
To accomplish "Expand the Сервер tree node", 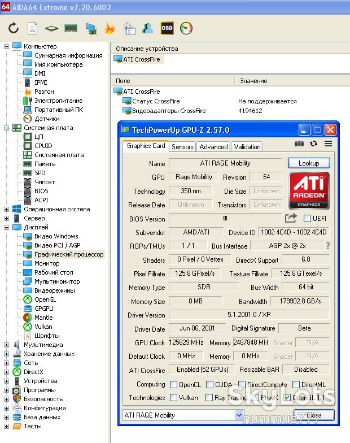I will [7, 218].
